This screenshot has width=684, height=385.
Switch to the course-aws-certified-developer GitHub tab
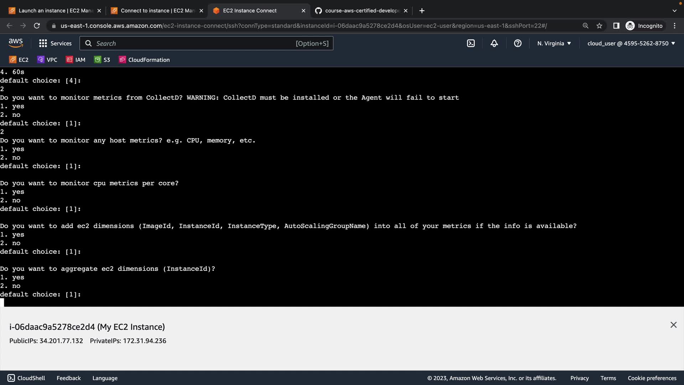point(360,11)
